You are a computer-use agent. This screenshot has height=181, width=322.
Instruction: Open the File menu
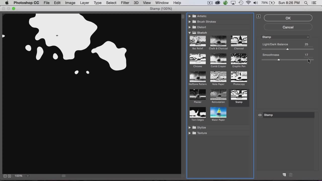[47, 3]
